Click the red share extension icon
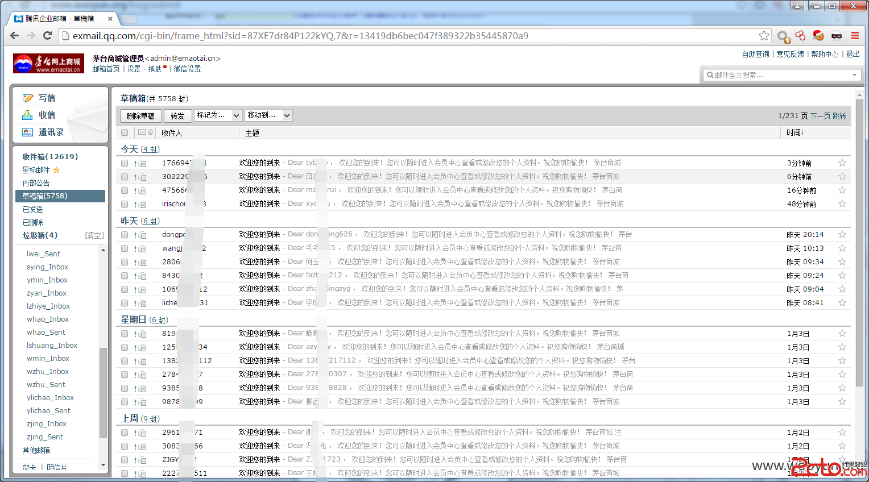The image size is (869, 482). click(800, 35)
